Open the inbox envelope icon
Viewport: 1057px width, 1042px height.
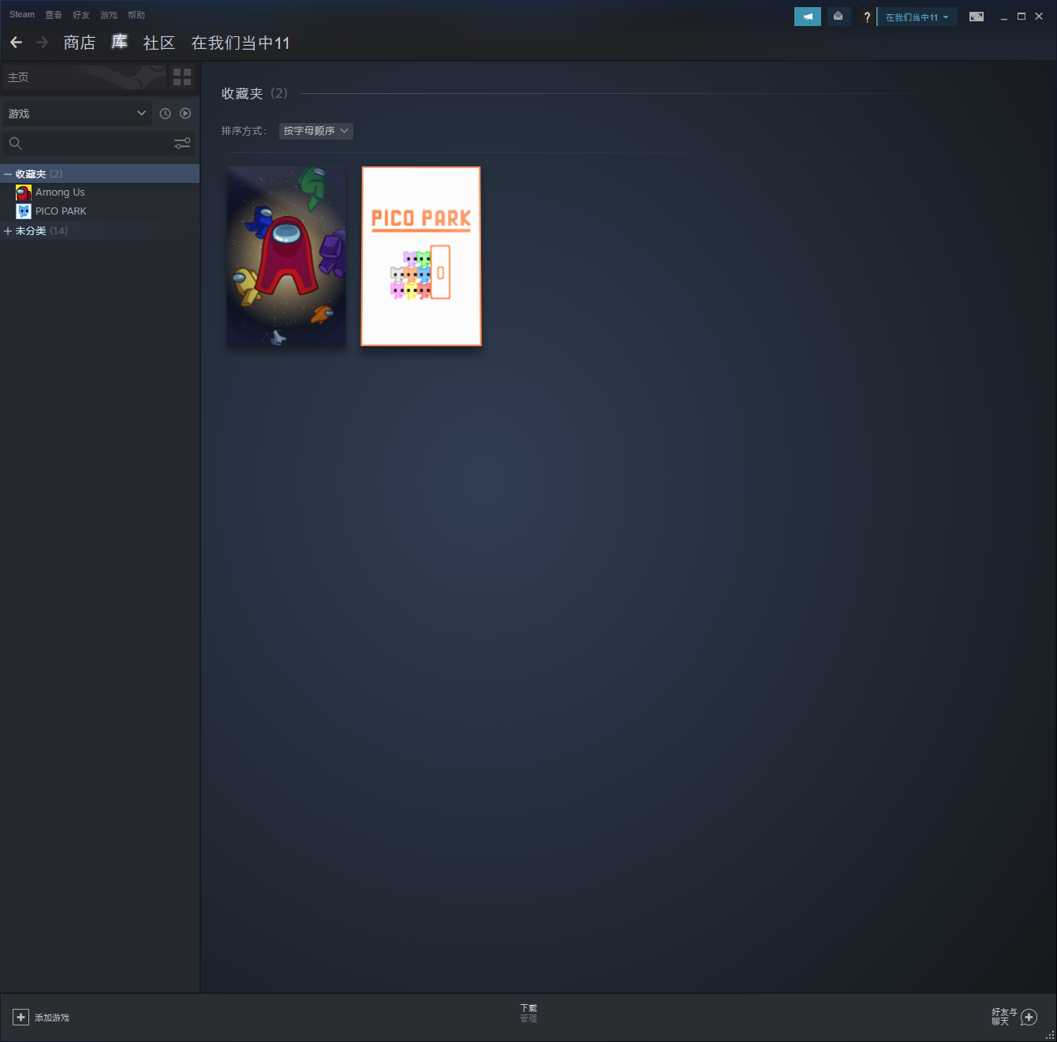pos(838,17)
